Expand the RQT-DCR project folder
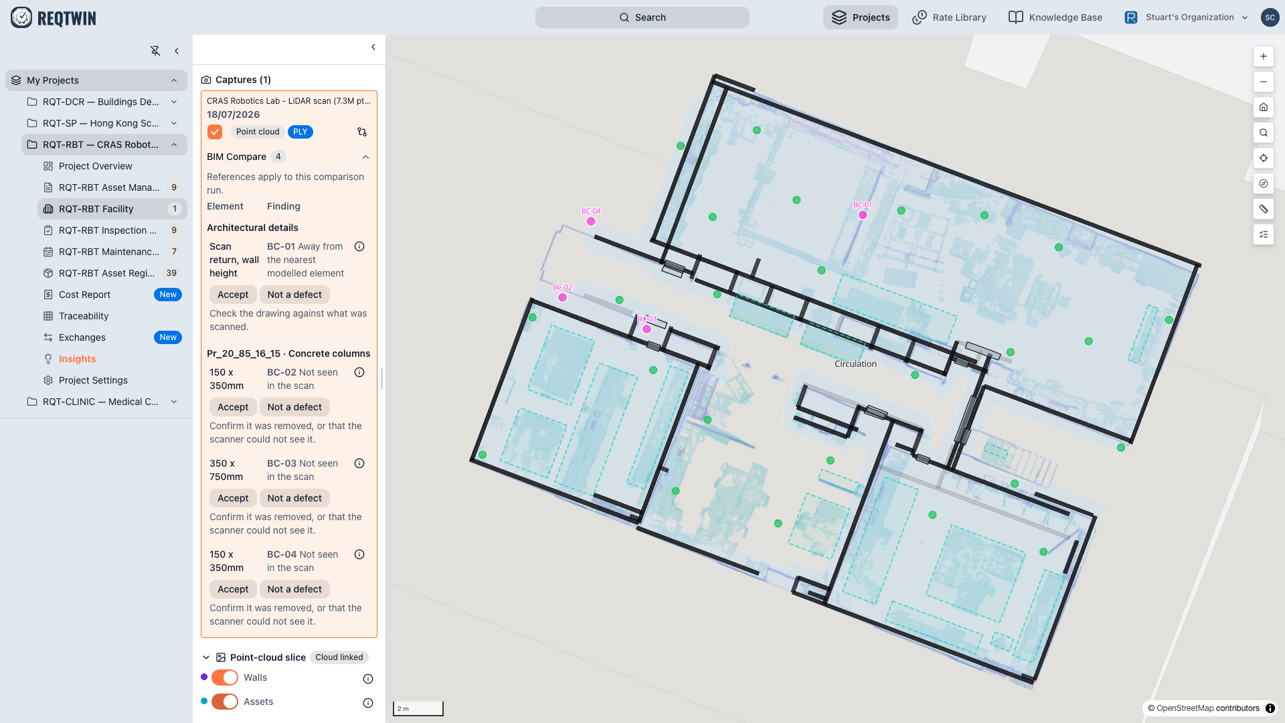This screenshot has height=723, width=1285. coord(174,102)
